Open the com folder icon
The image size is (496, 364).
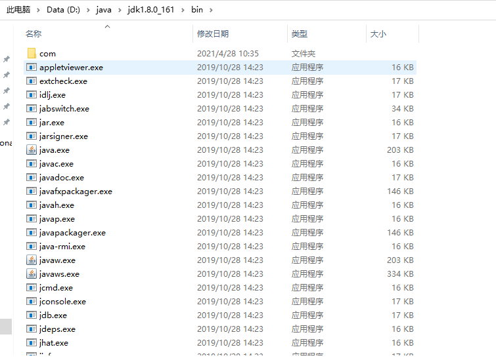point(32,53)
